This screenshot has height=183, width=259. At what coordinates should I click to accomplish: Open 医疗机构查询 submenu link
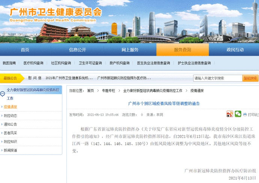click(33, 63)
